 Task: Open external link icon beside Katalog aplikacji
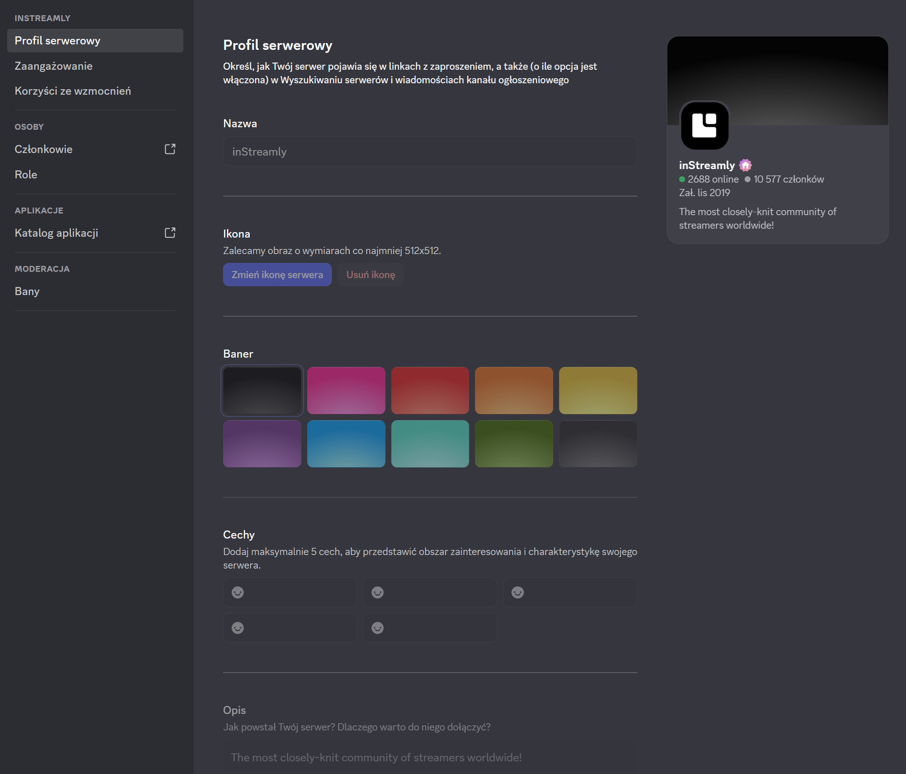point(170,232)
